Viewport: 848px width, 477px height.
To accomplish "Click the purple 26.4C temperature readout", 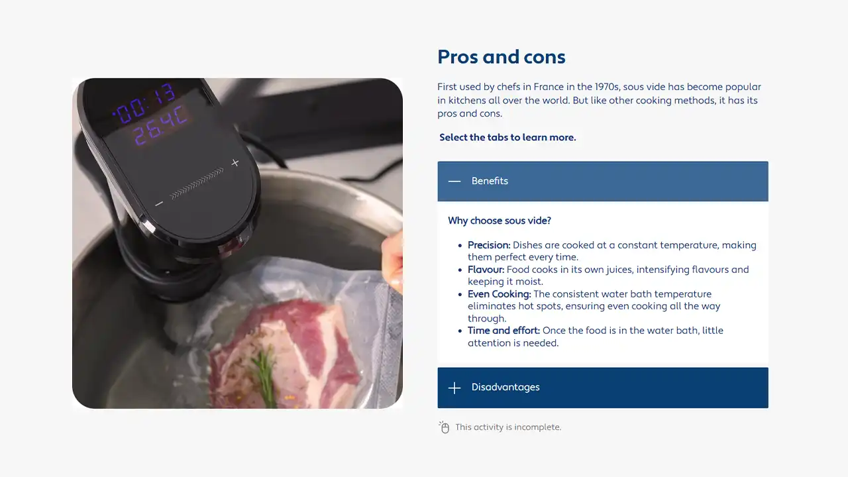I will (x=161, y=127).
